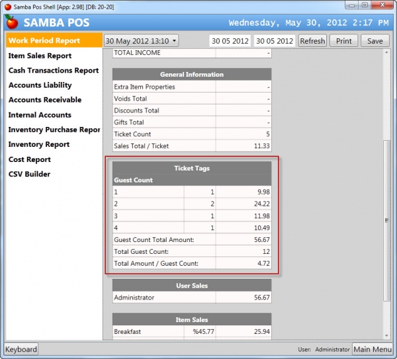Click the Voids Total row
Screen dimensions: 397x359
coord(192,99)
